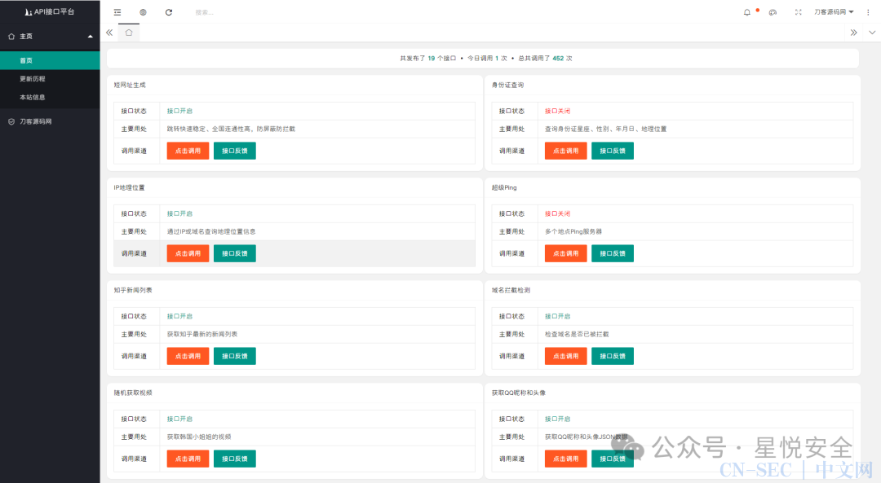Click 接口反馈 for 随机获取视频

point(234,459)
